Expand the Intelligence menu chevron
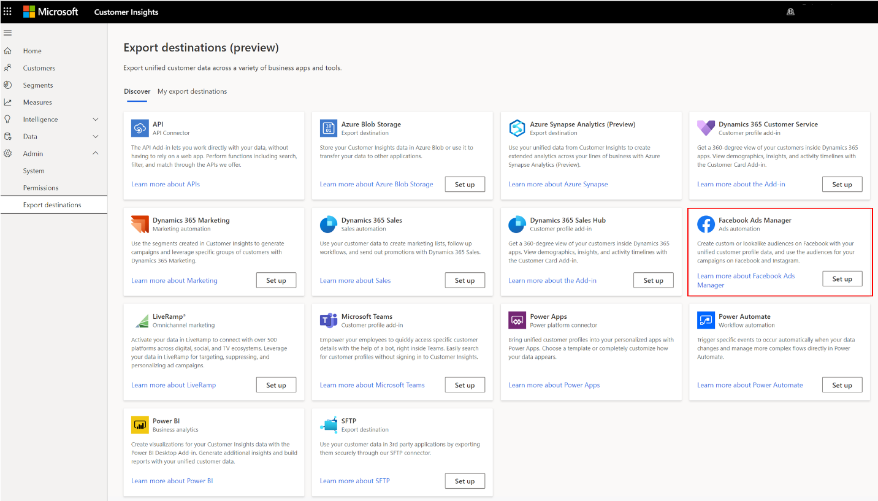 (96, 120)
